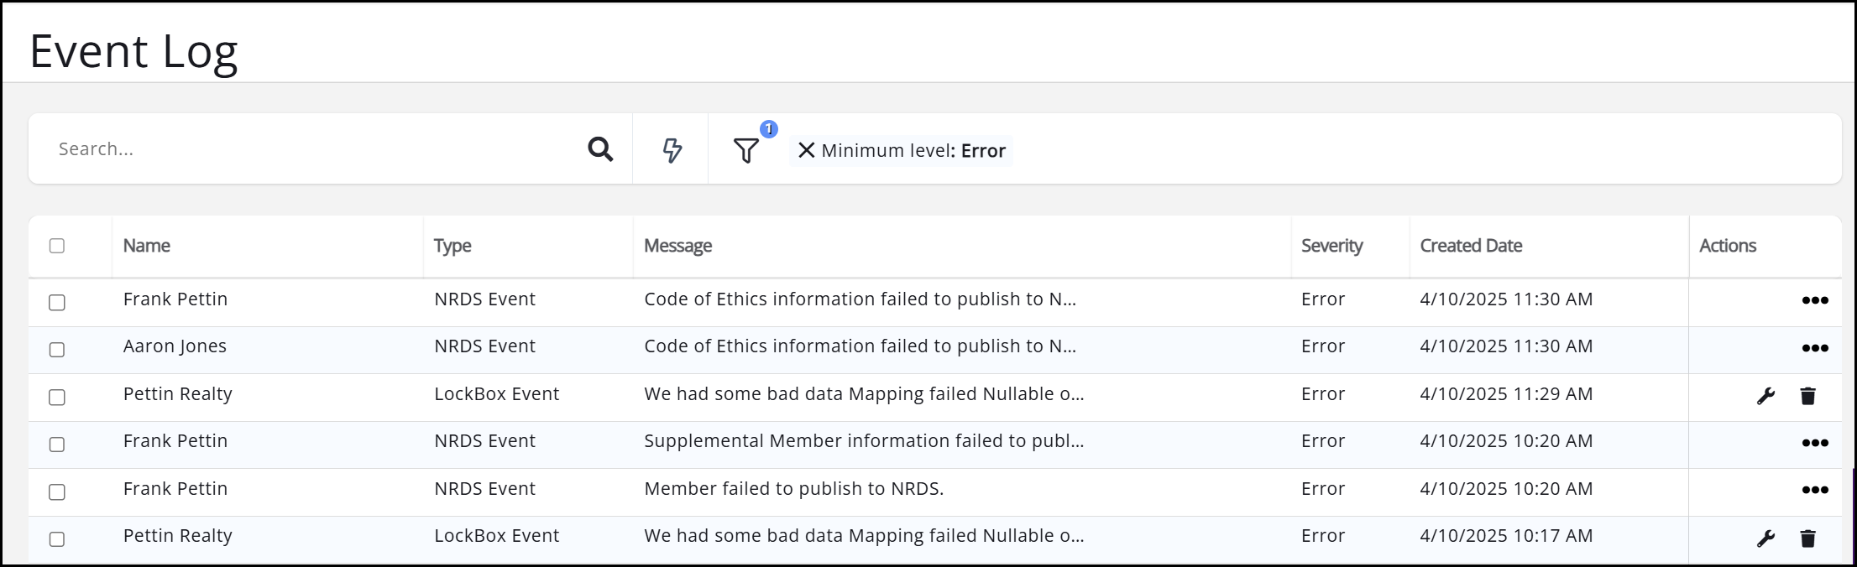The height and width of the screenshot is (567, 1857).
Task: Open the filter funnel icon
Action: click(745, 151)
